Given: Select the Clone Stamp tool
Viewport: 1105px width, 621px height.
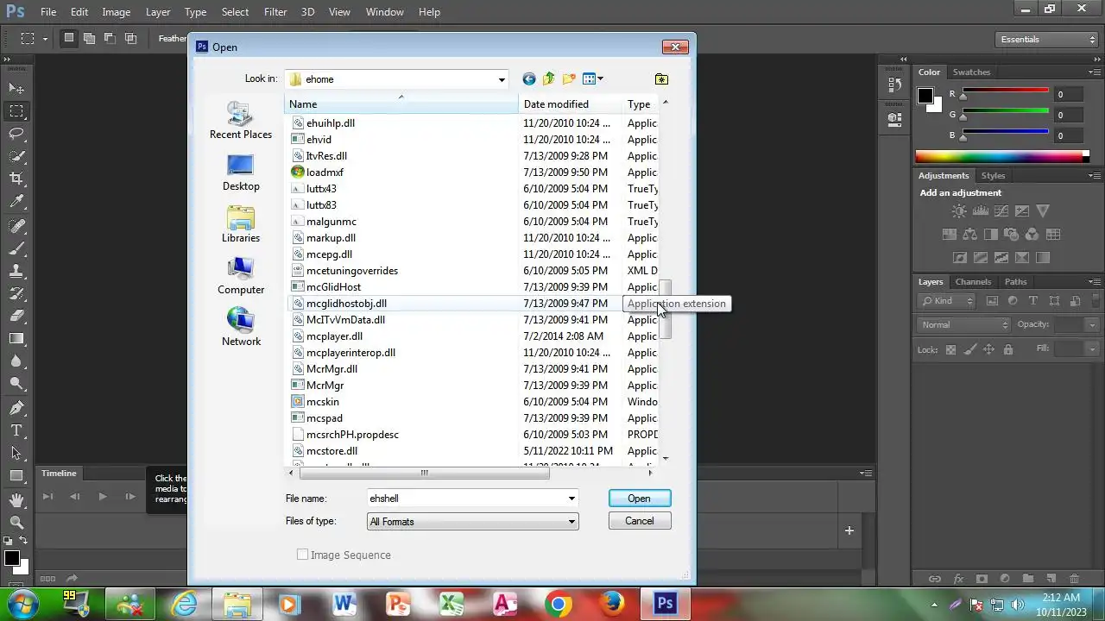Looking at the screenshot, I should (16, 270).
